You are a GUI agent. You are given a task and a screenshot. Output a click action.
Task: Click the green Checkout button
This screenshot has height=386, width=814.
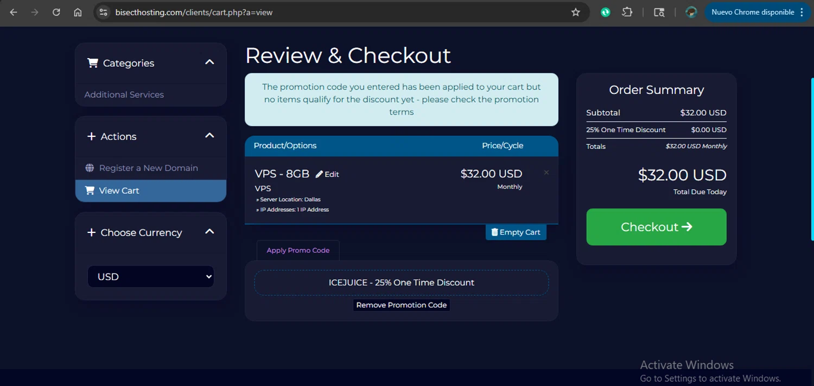[656, 227]
